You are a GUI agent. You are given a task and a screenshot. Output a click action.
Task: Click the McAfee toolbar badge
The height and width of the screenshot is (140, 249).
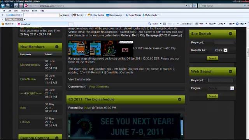[x=14, y=19]
